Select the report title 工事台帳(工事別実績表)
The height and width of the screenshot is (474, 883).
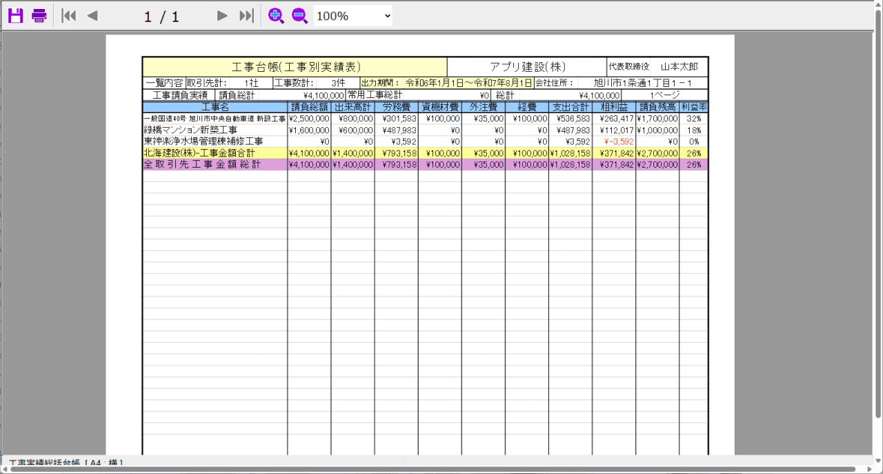coord(296,67)
